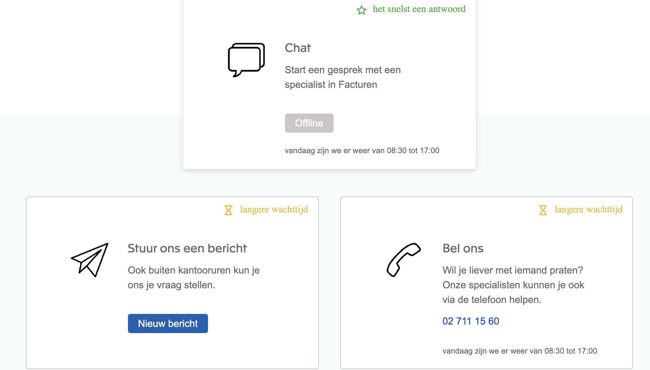Click the 'langere wachttijd' label on call card
650x370 pixels.
(589, 209)
